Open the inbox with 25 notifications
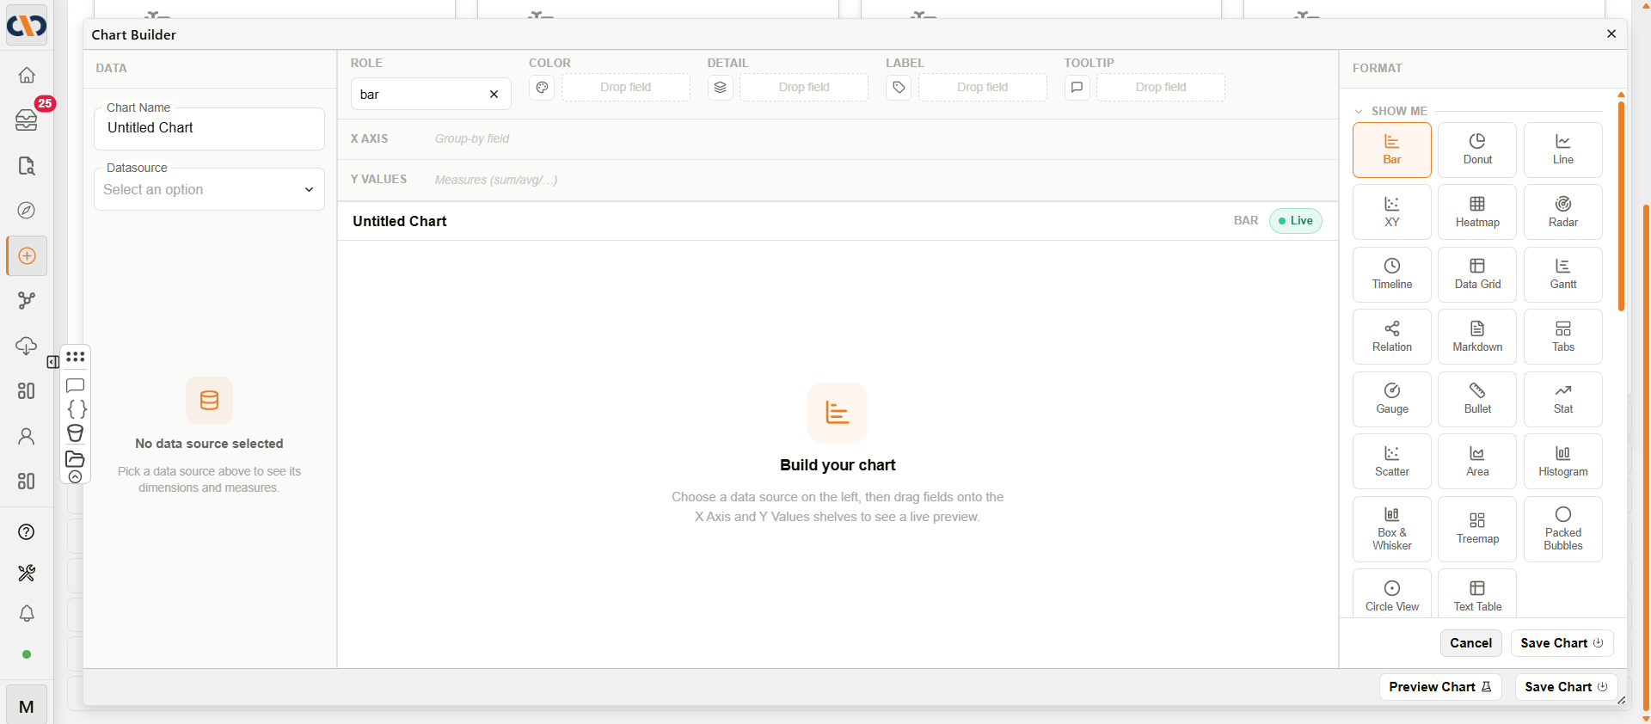This screenshot has width=1651, height=724. [x=27, y=120]
